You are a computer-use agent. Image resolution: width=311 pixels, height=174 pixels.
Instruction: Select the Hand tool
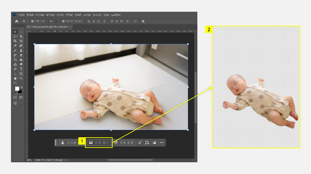point(15,78)
